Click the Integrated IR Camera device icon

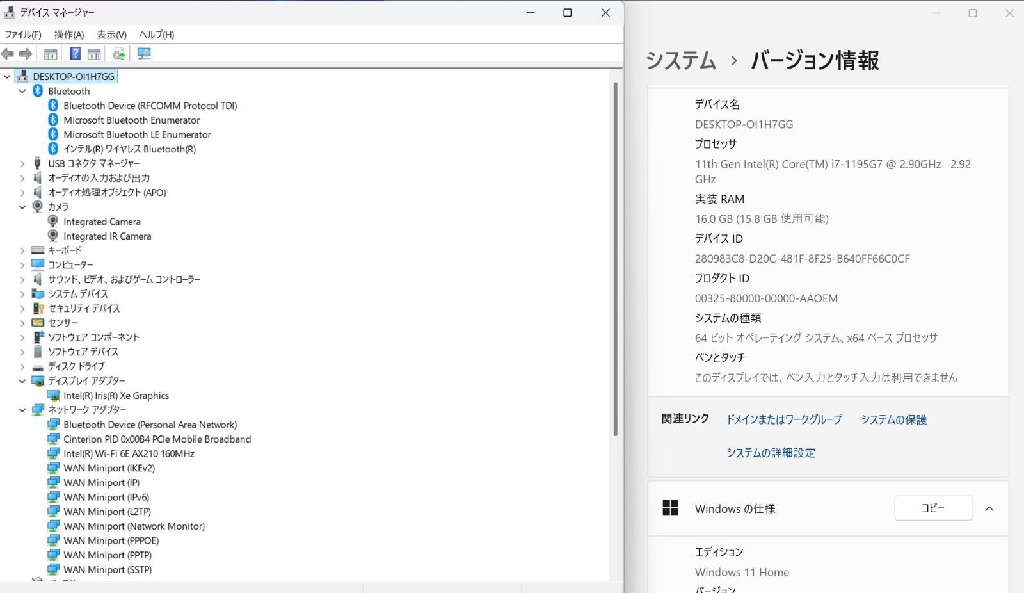(x=53, y=236)
